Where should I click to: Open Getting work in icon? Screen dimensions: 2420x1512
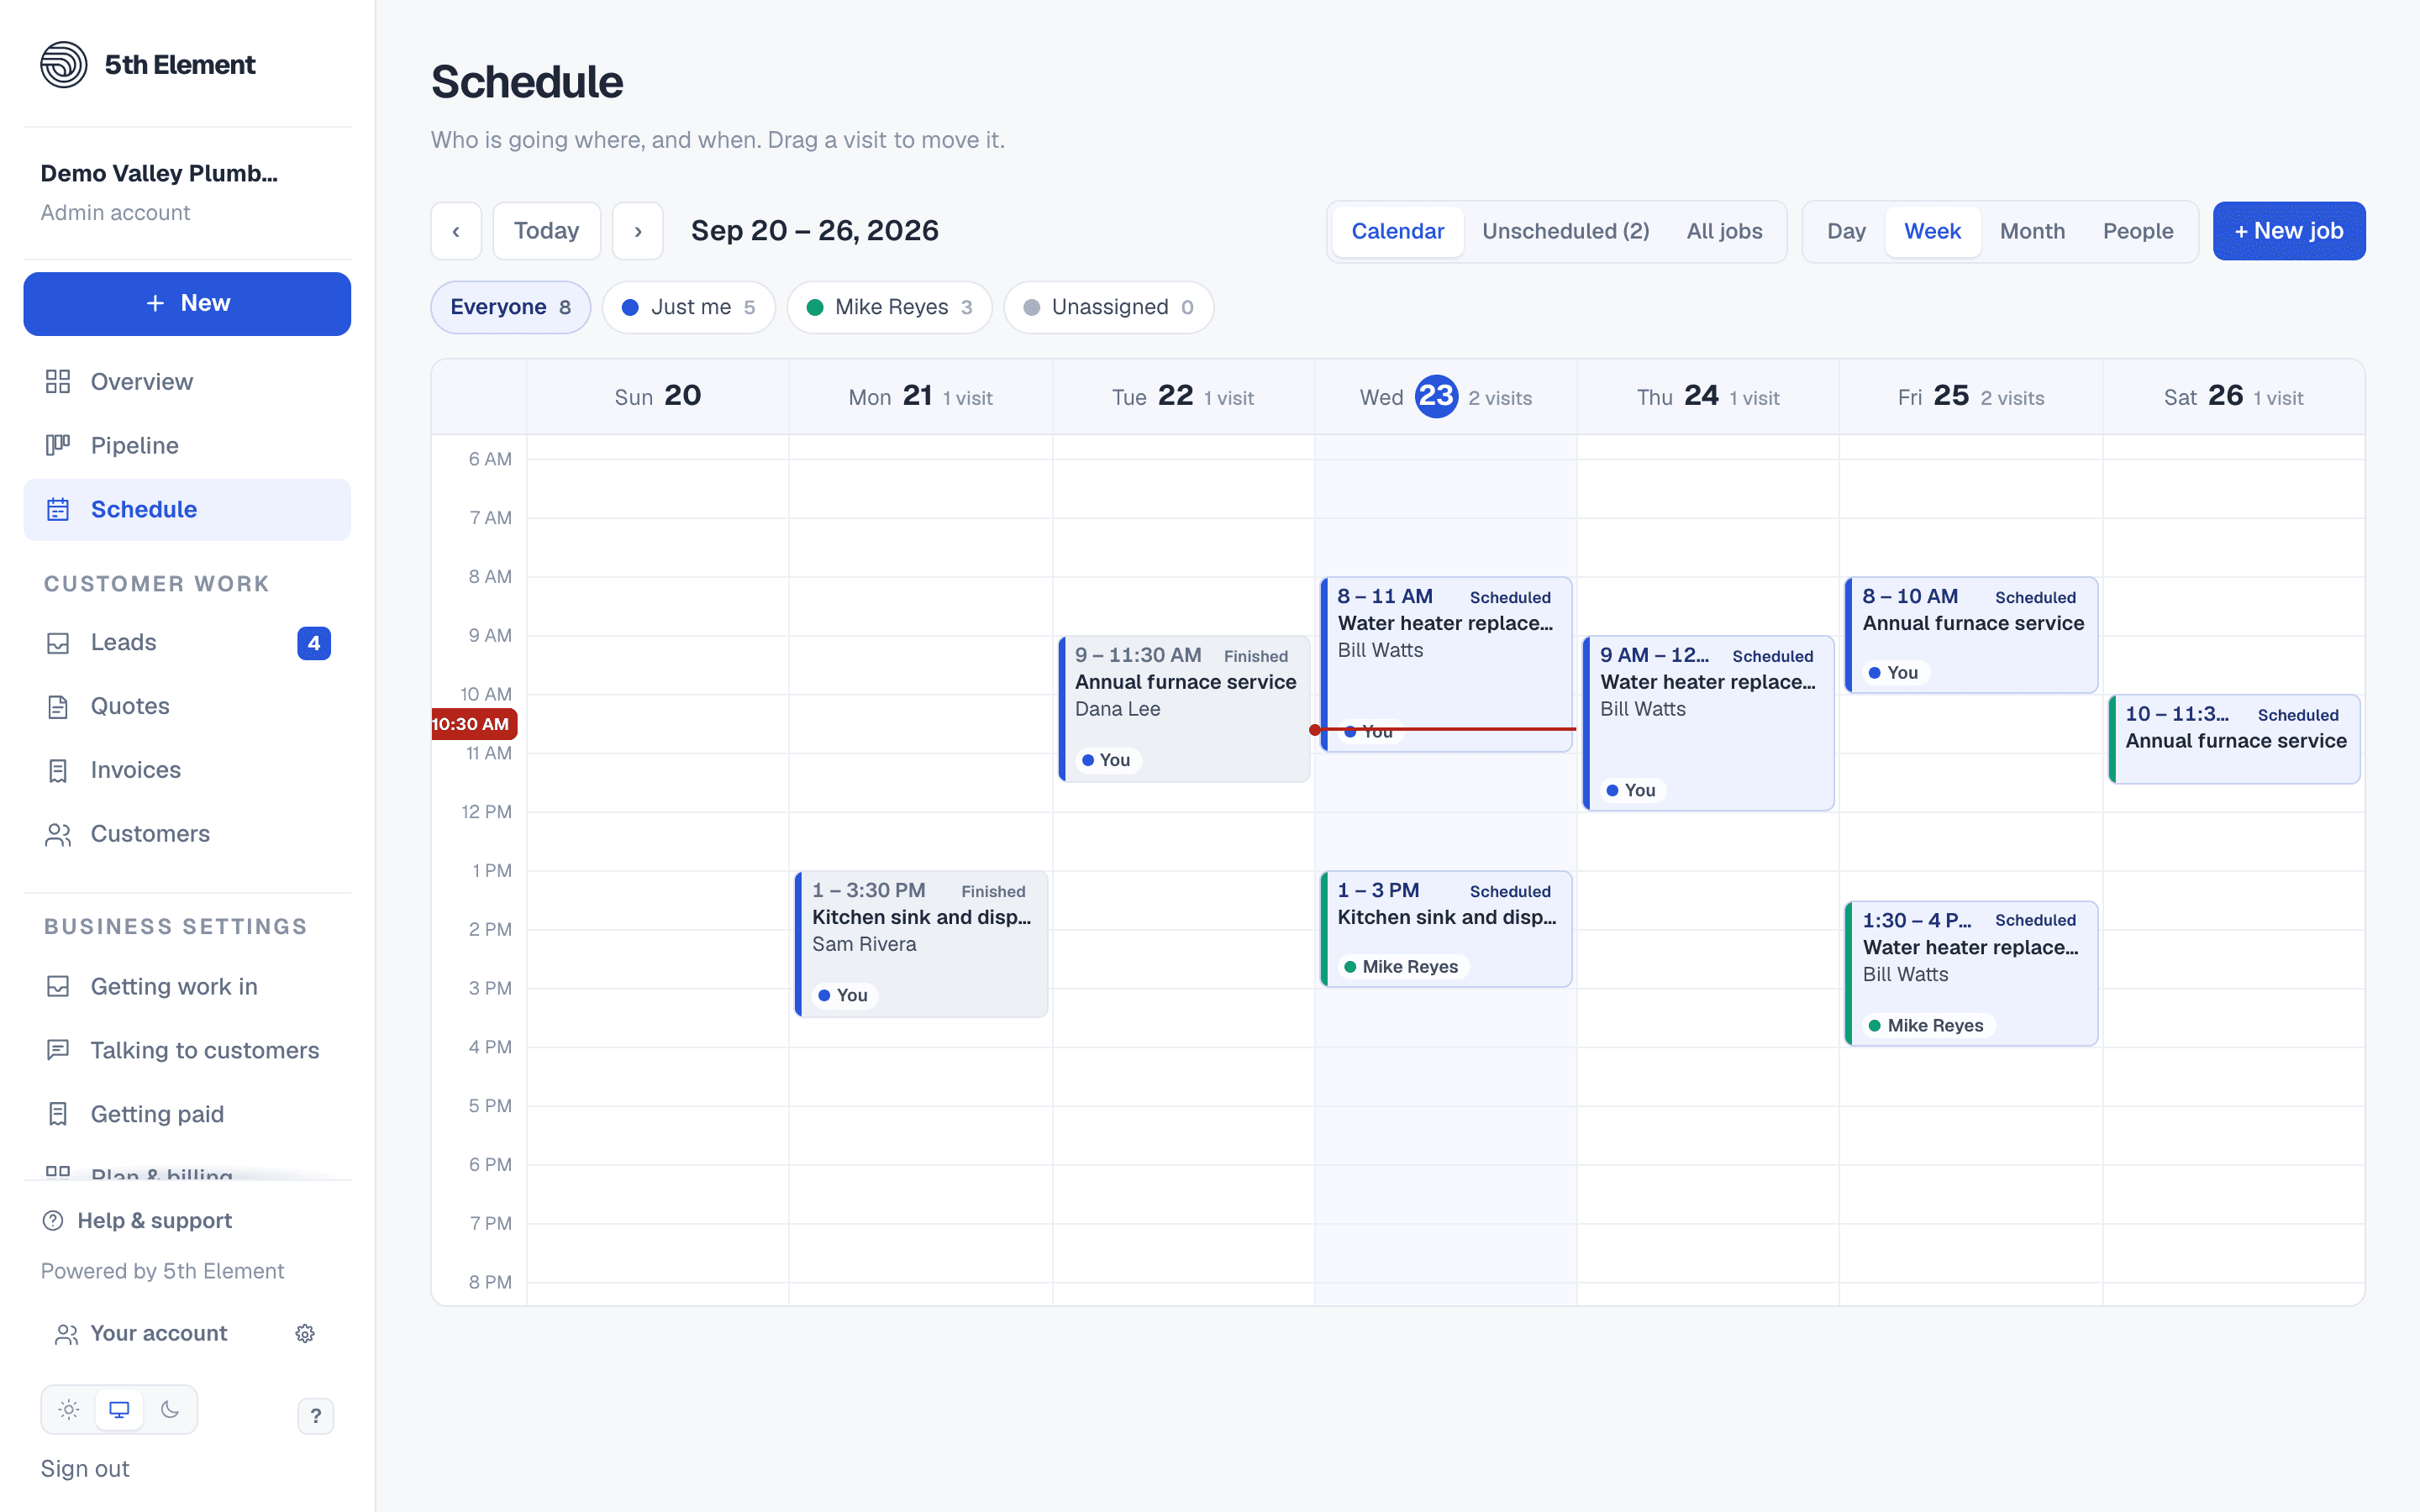[x=58, y=986]
